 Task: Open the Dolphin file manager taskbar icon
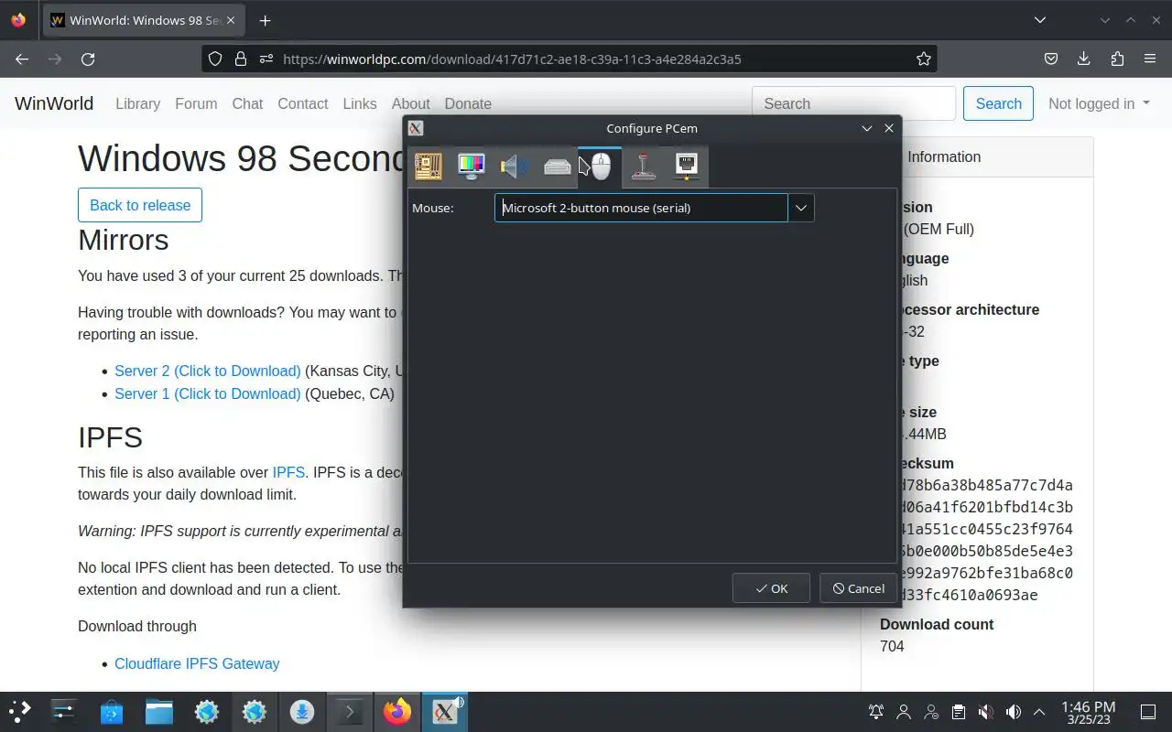click(x=159, y=712)
